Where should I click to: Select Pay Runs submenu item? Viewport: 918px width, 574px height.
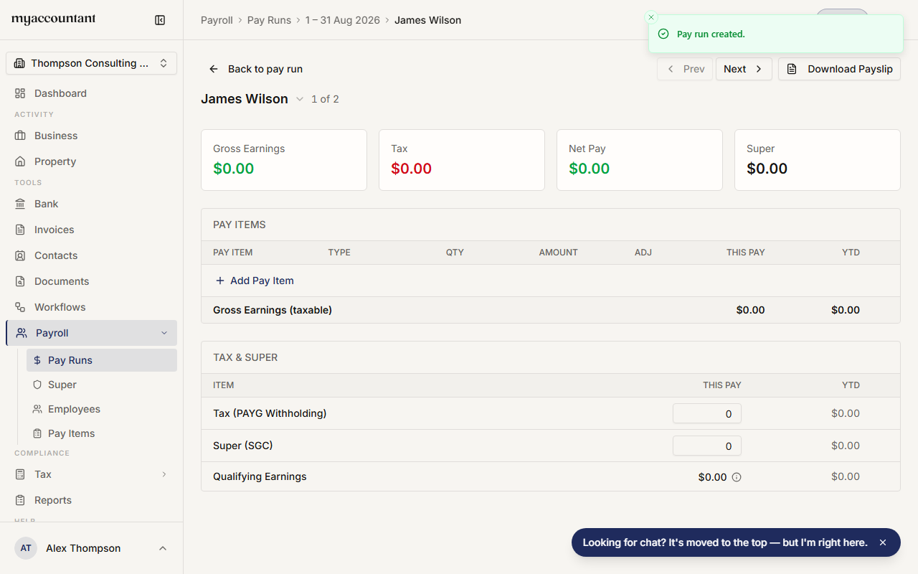click(102, 360)
